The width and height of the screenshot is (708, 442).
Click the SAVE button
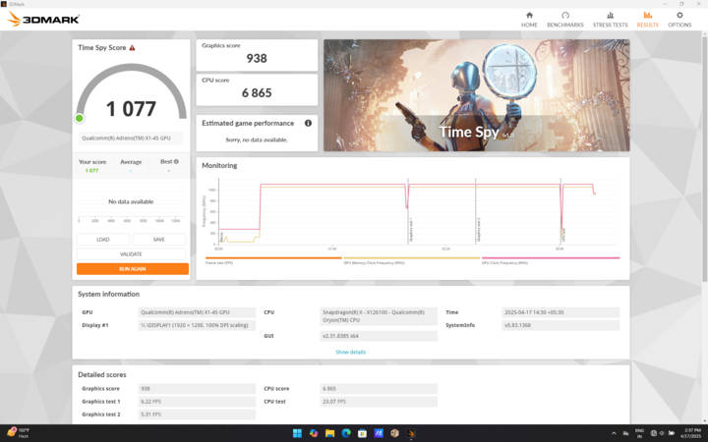[159, 240]
